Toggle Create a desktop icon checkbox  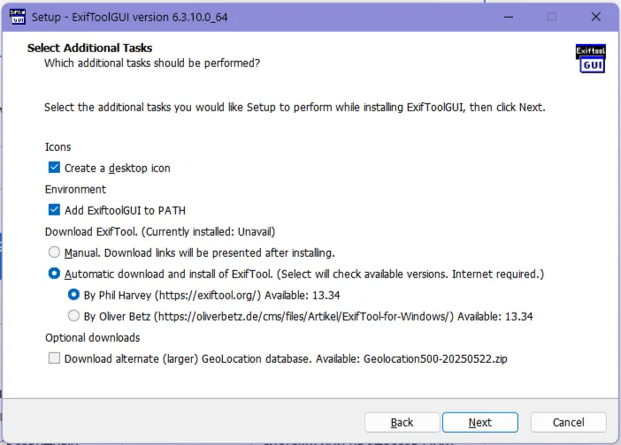point(54,168)
